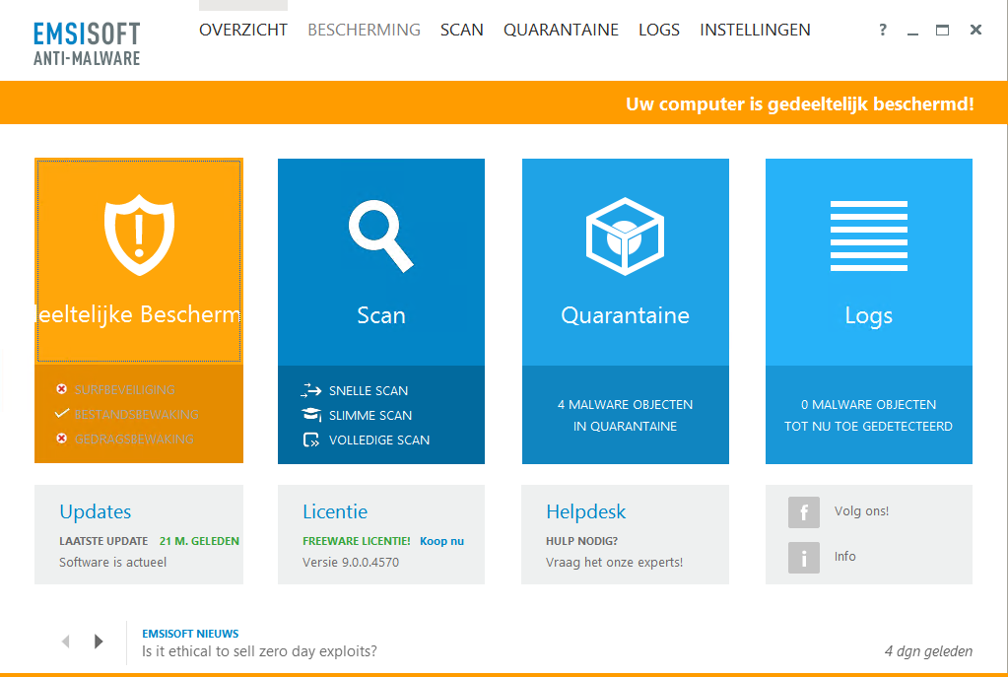The width and height of the screenshot is (1008, 677).
Task: Click the SLIMME SCAN graduation cap icon
Action: (311, 415)
